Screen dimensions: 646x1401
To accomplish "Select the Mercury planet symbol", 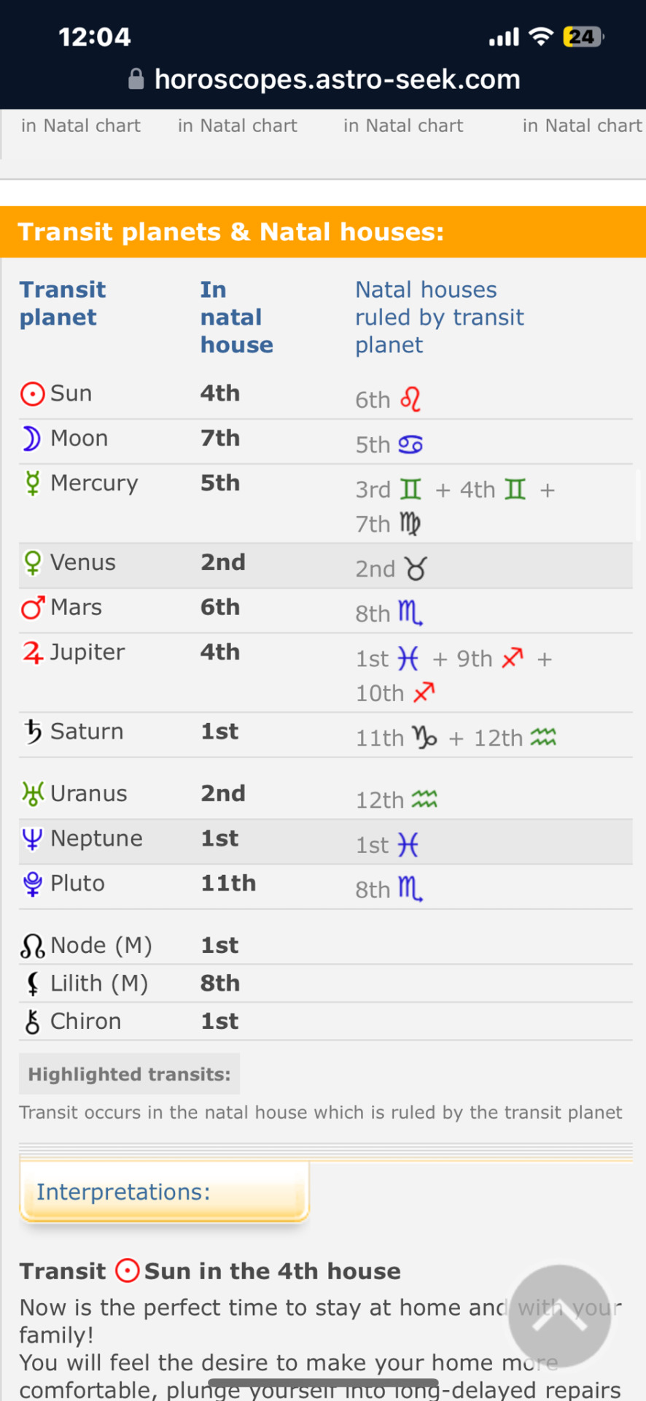I will point(32,484).
